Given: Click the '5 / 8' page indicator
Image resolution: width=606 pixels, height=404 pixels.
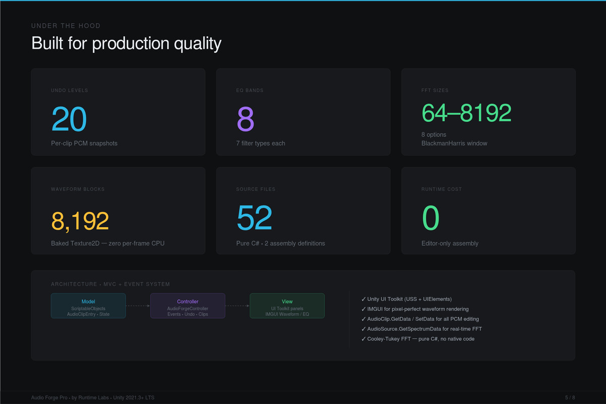Looking at the screenshot, I should (570, 398).
